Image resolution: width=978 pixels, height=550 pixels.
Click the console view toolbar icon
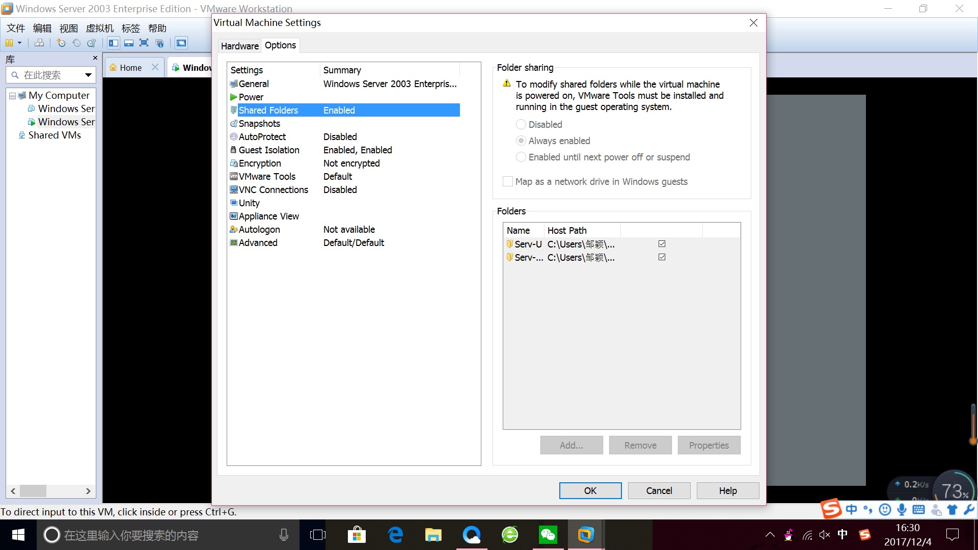[181, 43]
